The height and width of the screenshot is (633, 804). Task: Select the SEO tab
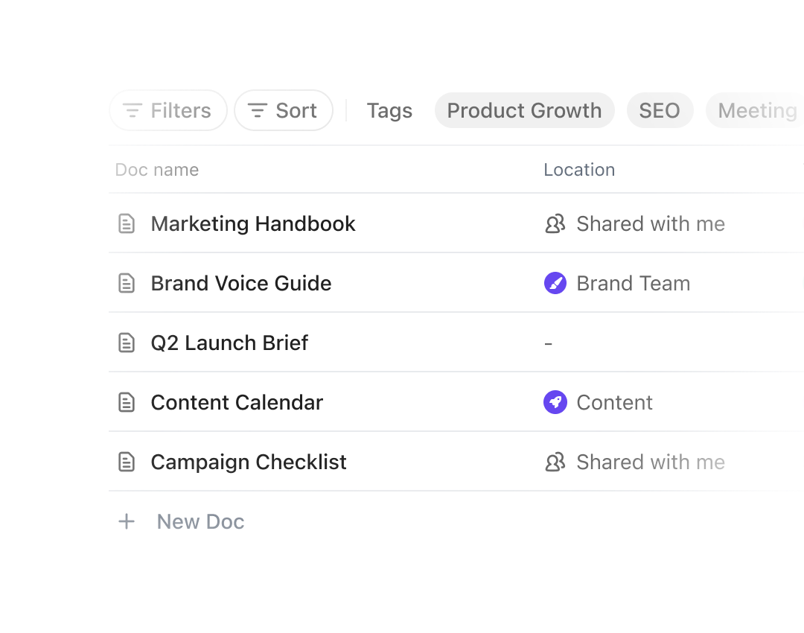[659, 110]
